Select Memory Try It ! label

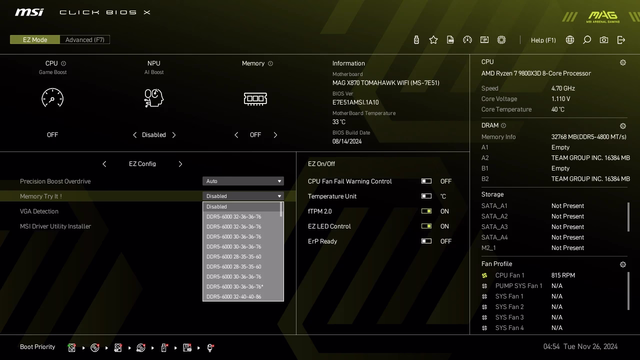(41, 196)
